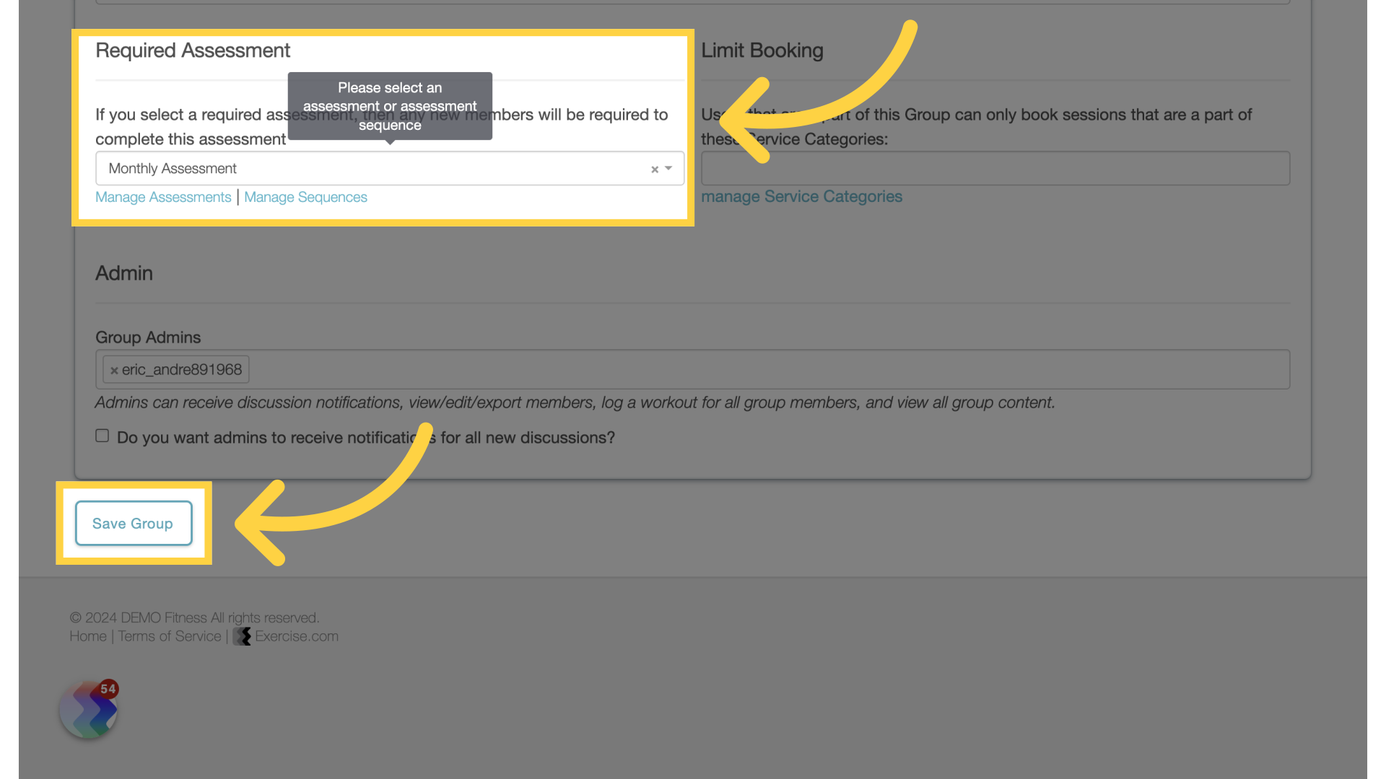Open Manage Assessments link

point(162,197)
